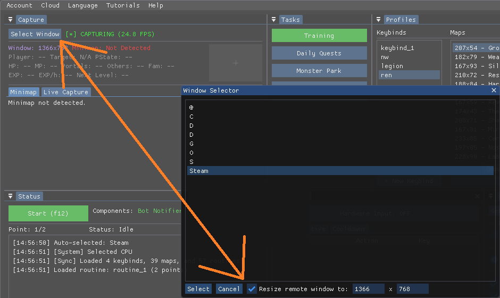Click the width field showing 1366

point(368,289)
